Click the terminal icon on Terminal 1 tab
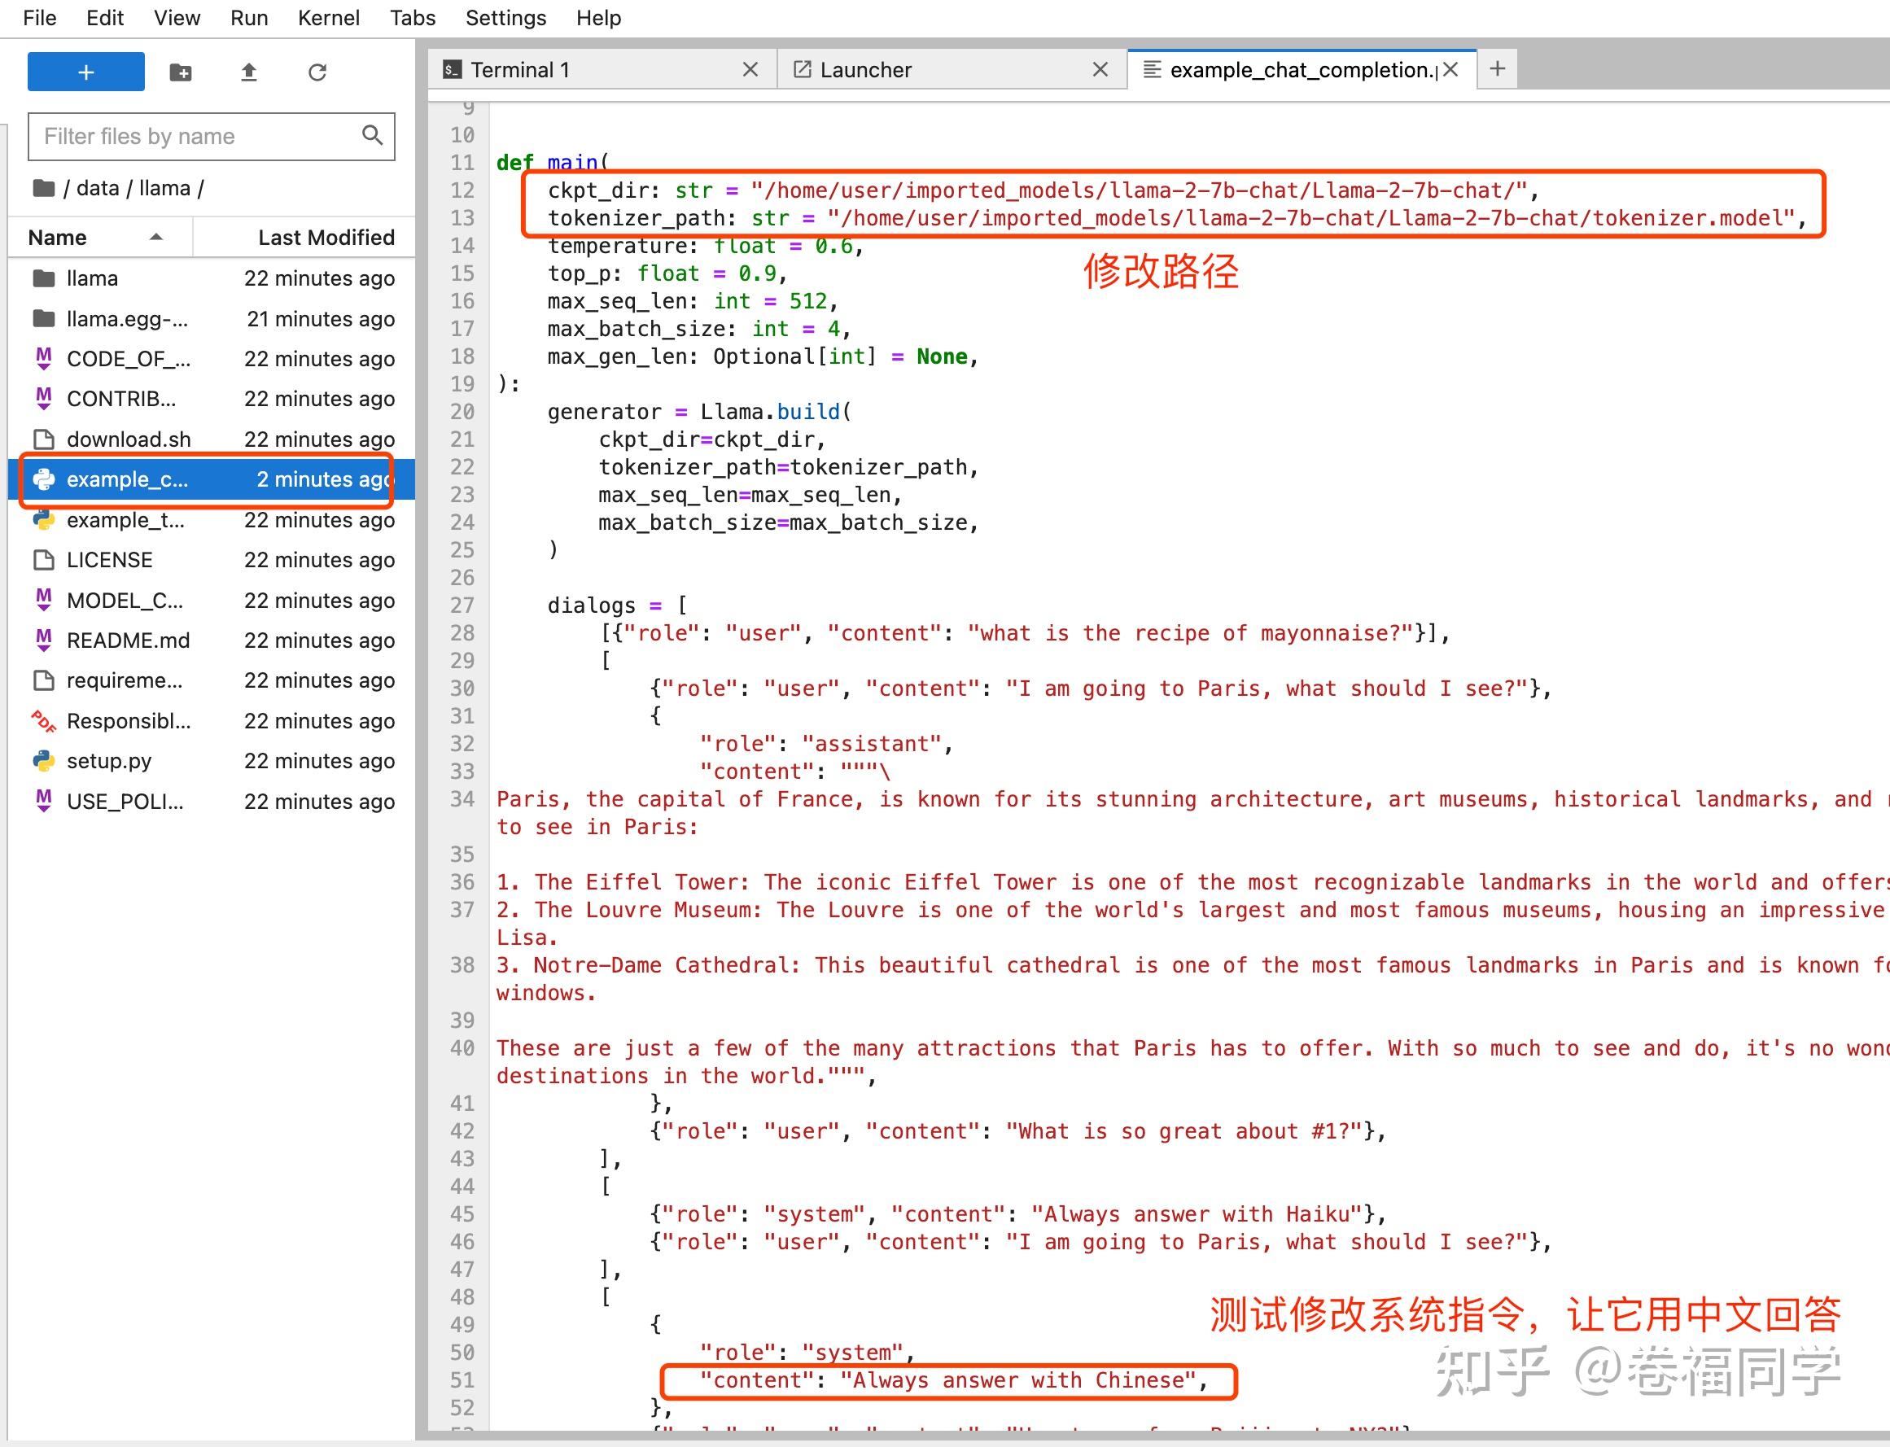 [453, 70]
